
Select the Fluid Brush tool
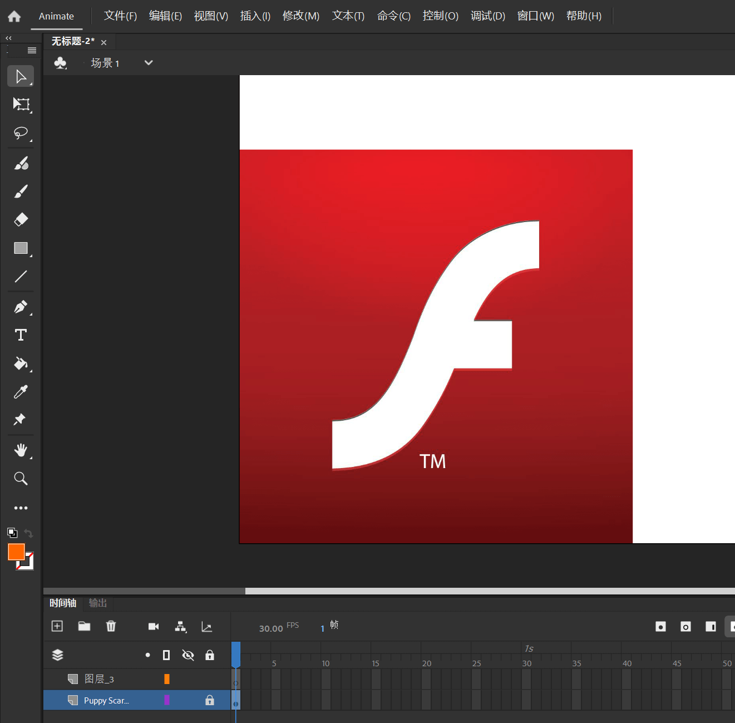[x=21, y=163]
